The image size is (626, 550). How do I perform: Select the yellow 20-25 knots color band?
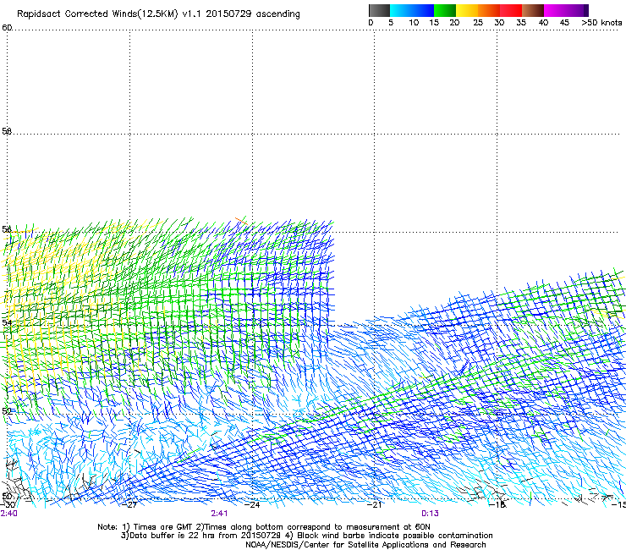click(x=467, y=10)
